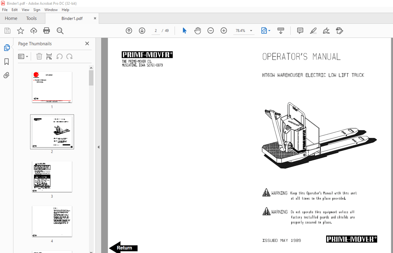
Task: Open the thumbnail options dropdown
Action: click(23, 56)
